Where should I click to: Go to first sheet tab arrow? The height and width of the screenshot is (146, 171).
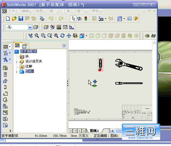click(x=71, y=131)
